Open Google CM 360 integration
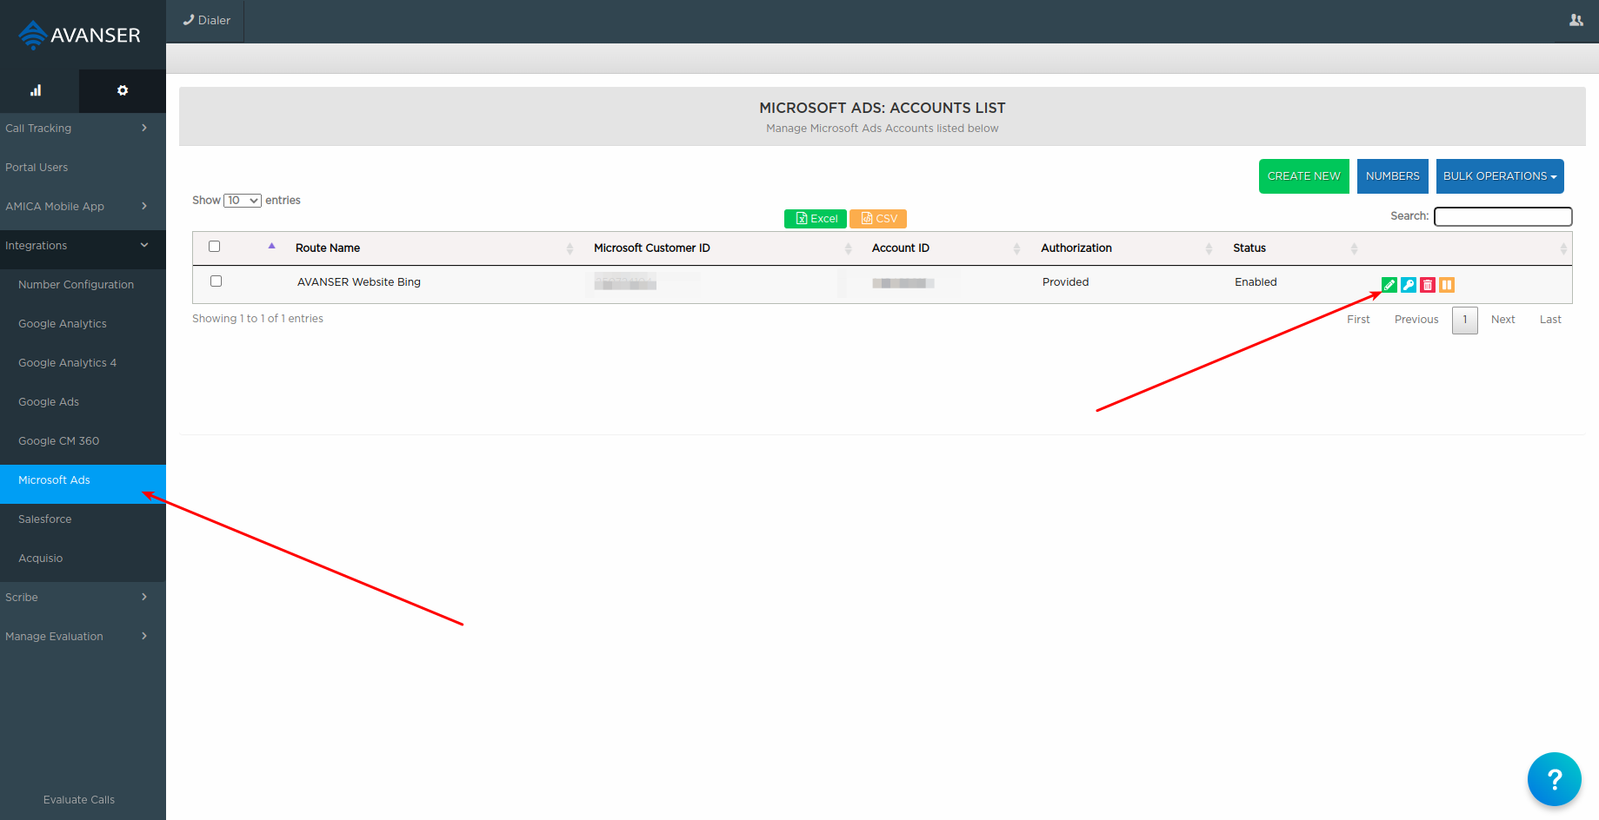Viewport: 1599px width, 820px height. [x=83, y=441]
